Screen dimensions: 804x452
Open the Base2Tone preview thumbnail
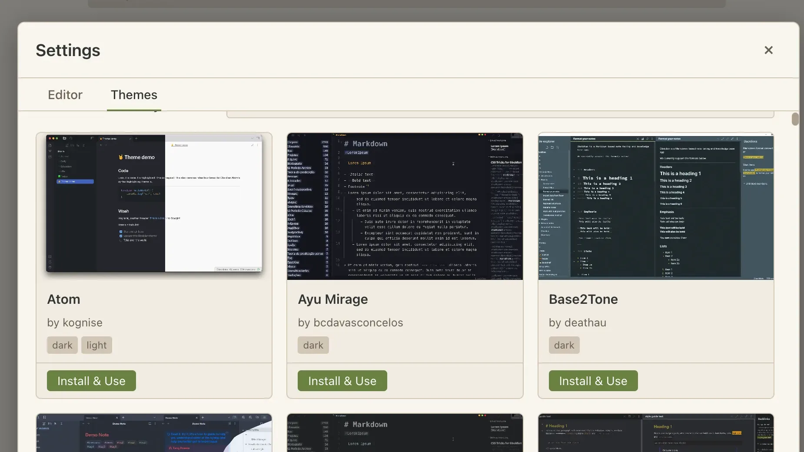pyautogui.click(x=656, y=206)
